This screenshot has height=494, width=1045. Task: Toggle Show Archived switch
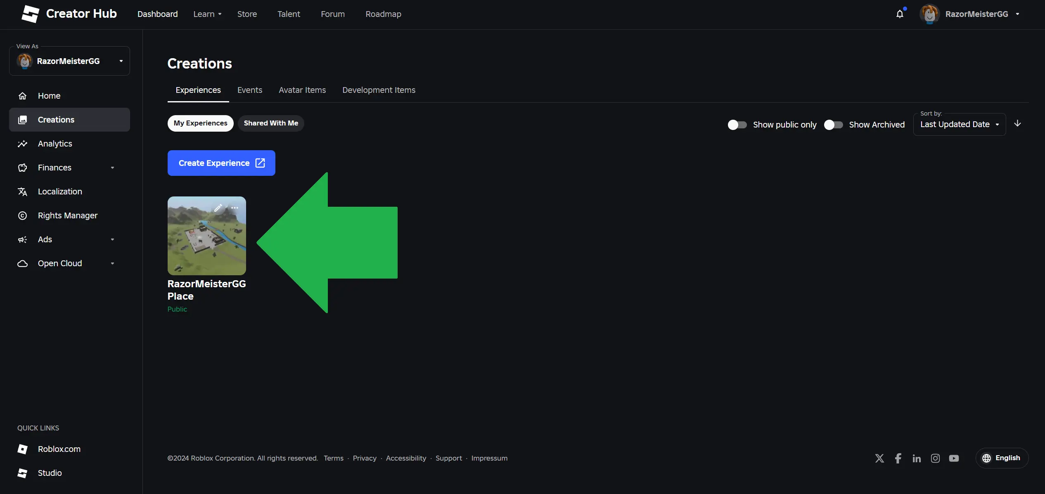pyautogui.click(x=833, y=125)
